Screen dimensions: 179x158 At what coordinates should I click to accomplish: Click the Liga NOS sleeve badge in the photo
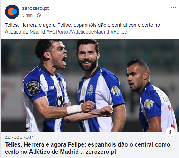point(33,88)
